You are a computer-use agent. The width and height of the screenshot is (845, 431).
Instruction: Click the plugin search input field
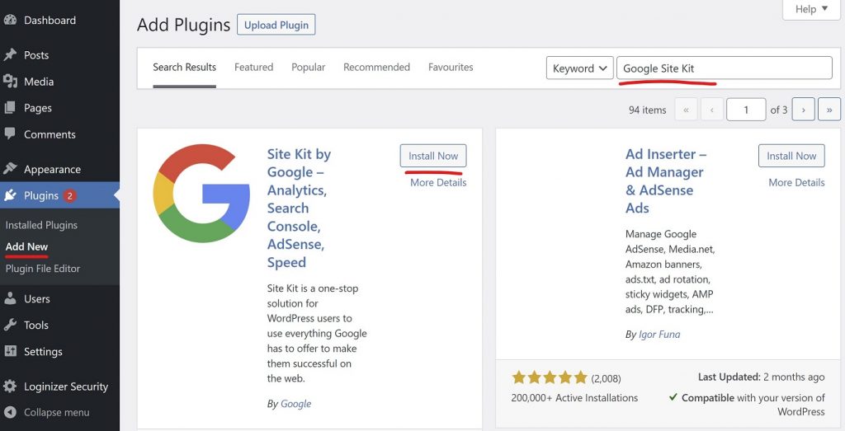coord(724,68)
